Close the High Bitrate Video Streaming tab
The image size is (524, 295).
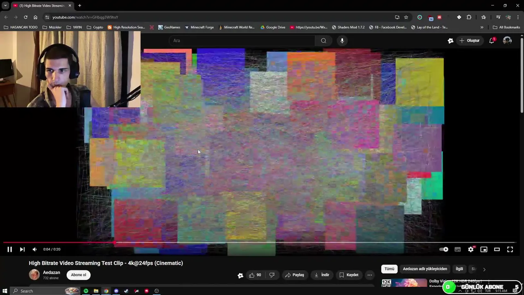tap(70, 6)
